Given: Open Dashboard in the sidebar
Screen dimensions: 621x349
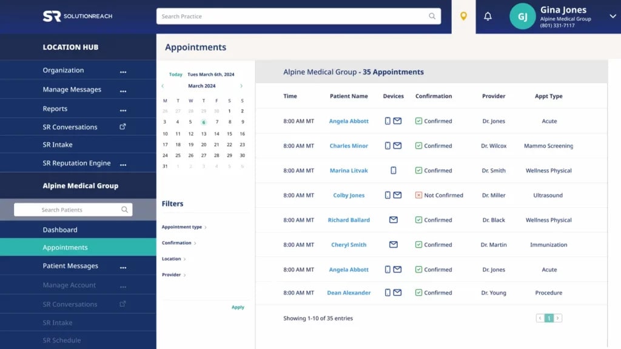Looking at the screenshot, I should 60,230.
